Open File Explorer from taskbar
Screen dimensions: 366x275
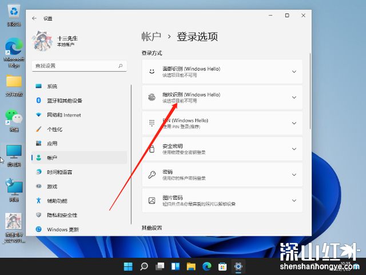click(x=191, y=266)
